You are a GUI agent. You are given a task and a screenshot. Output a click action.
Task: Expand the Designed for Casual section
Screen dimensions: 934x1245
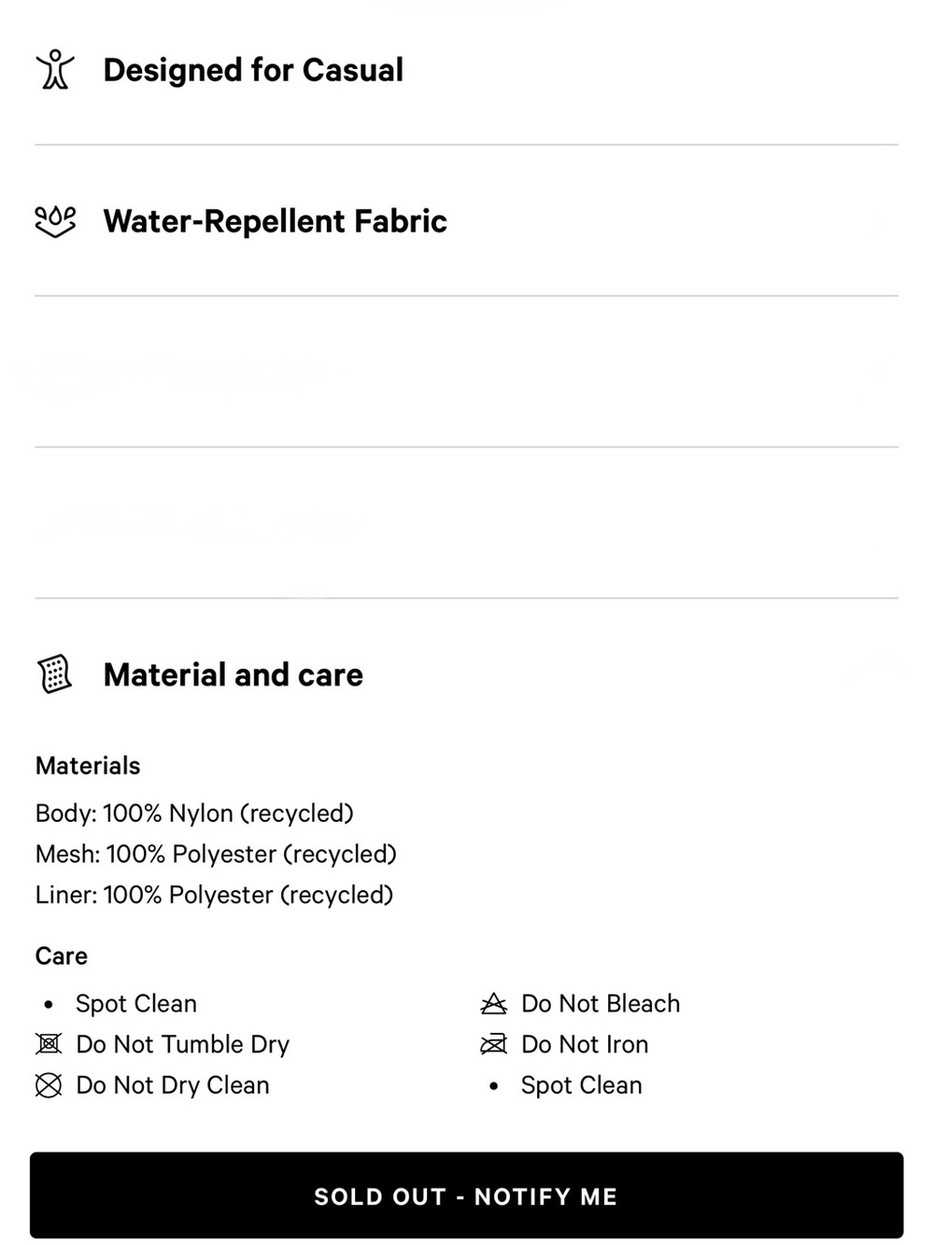click(466, 70)
